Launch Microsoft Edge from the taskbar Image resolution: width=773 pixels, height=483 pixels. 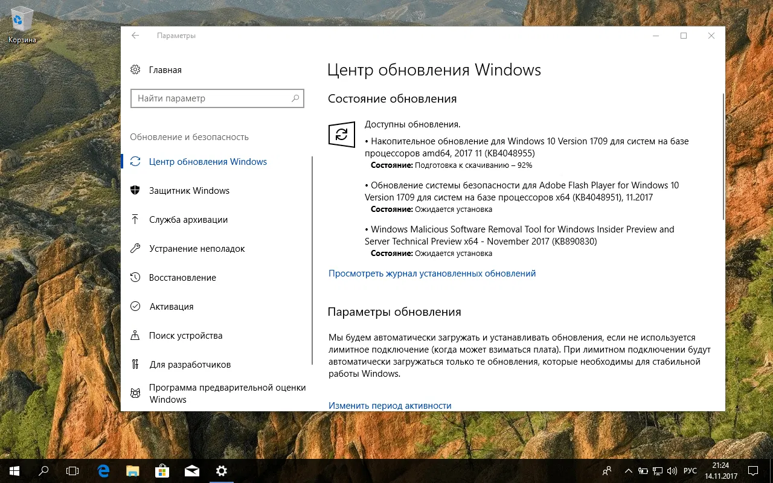click(x=103, y=470)
